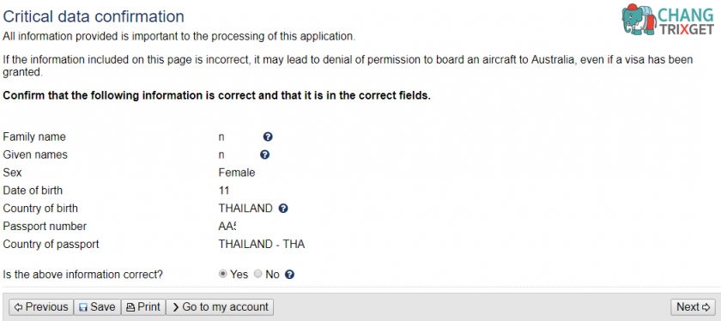Select Yes radio button

pyautogui.click(x=223, y=274)
